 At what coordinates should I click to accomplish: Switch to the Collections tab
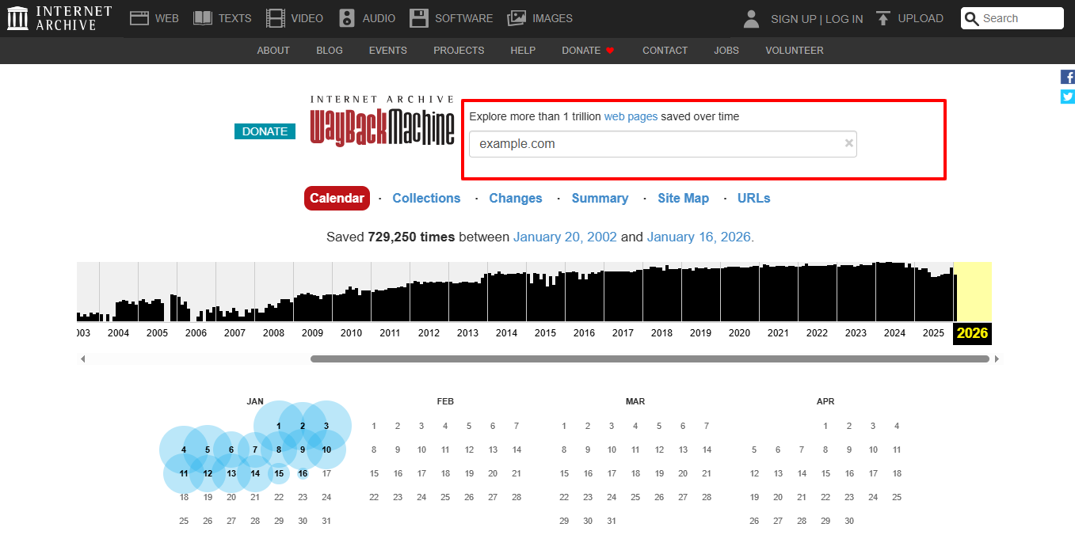[426, 198]
